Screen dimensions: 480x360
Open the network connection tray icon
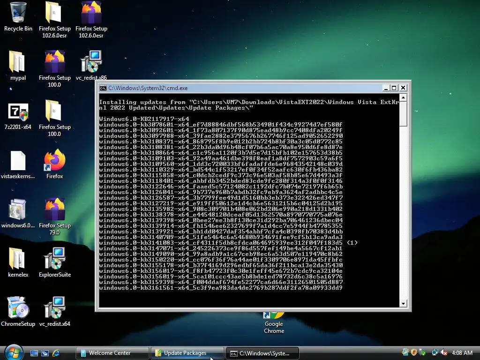pos(435,352)
